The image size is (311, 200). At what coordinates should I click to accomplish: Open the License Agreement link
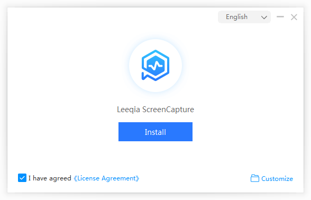point(106,178)
